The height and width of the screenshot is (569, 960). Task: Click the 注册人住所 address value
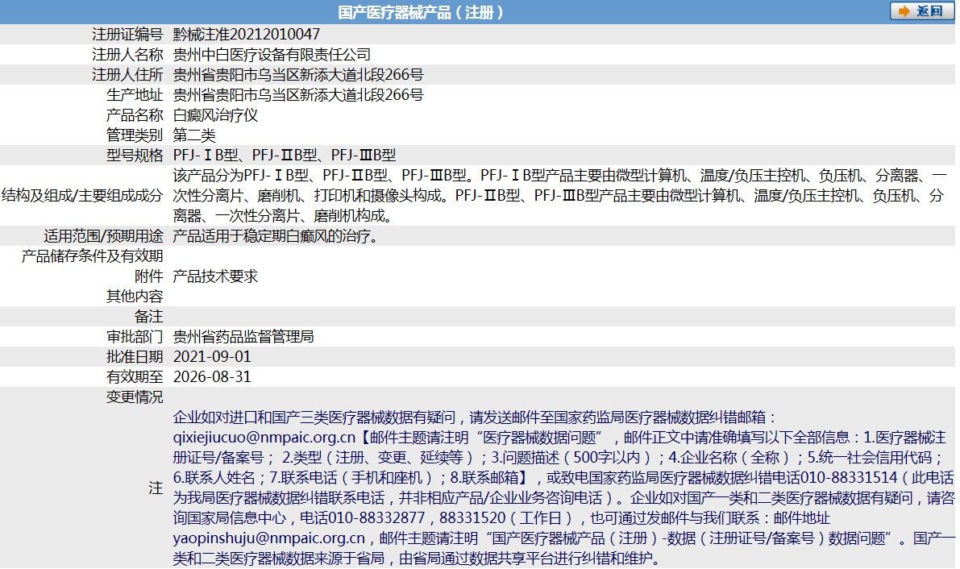tap(298, 75)
